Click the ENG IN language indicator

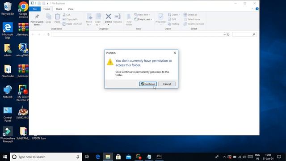click(257, 157)
